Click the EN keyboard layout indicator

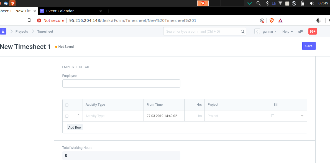(274, 3)
